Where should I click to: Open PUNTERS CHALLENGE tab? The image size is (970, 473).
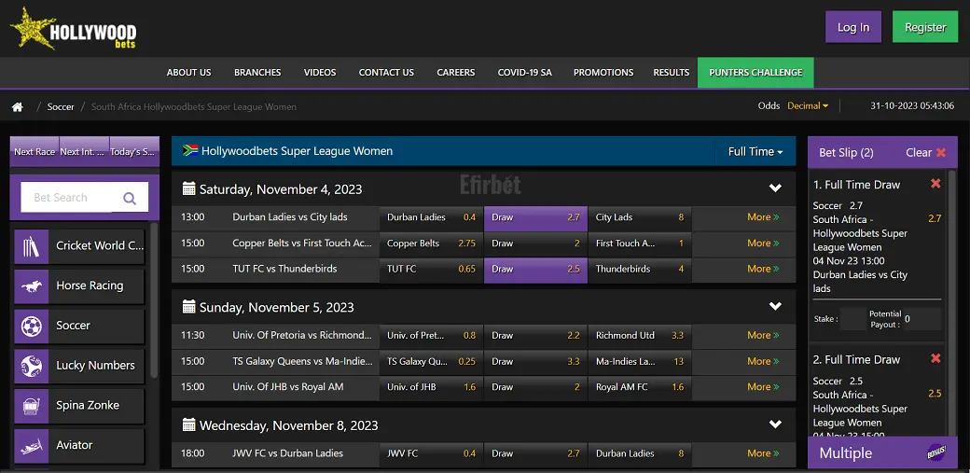pyautogui.click(x=755, y=73)
